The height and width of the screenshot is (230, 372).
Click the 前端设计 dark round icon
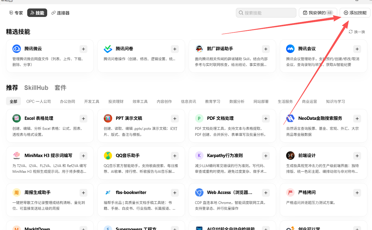(290, 156)
